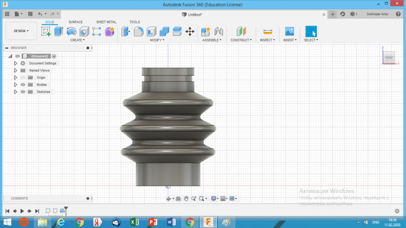Select the Measure tool

267,32
